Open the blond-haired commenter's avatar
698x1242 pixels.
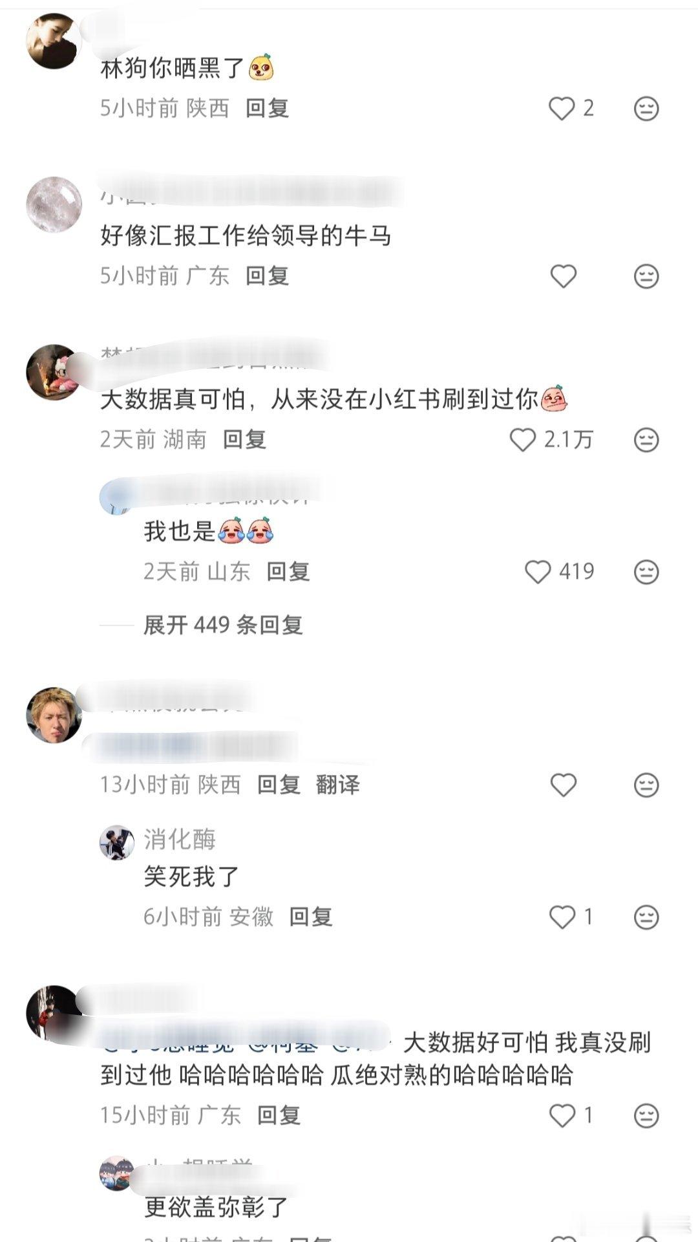point(54,715)
